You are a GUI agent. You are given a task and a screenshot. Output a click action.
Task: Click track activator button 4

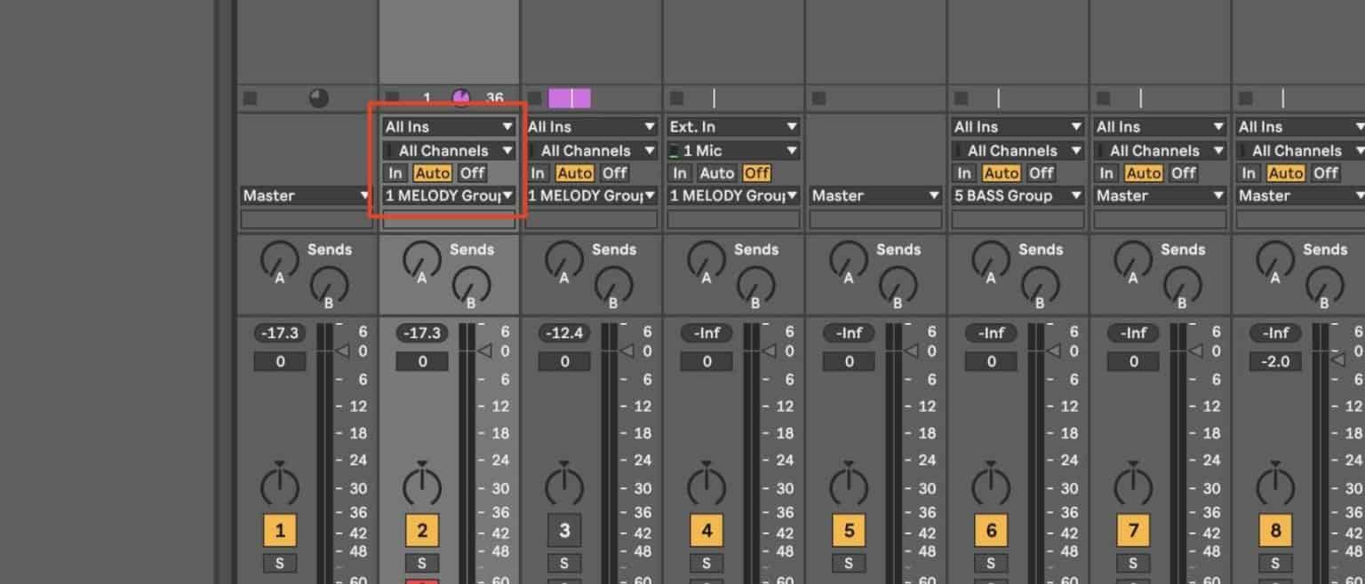point(706,530)
